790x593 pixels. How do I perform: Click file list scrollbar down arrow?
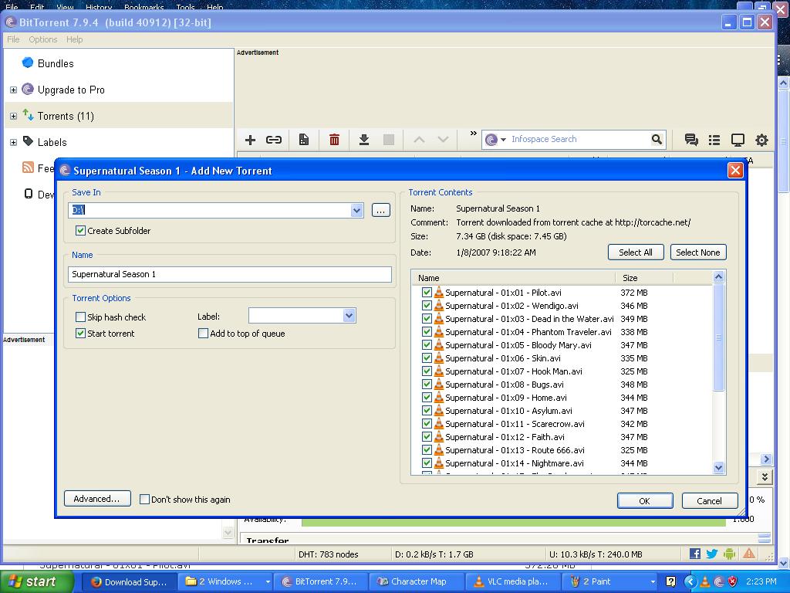click(x=718, y=467)
